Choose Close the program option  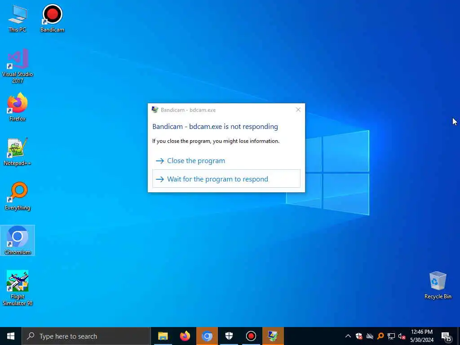click(x=226, y=161)
